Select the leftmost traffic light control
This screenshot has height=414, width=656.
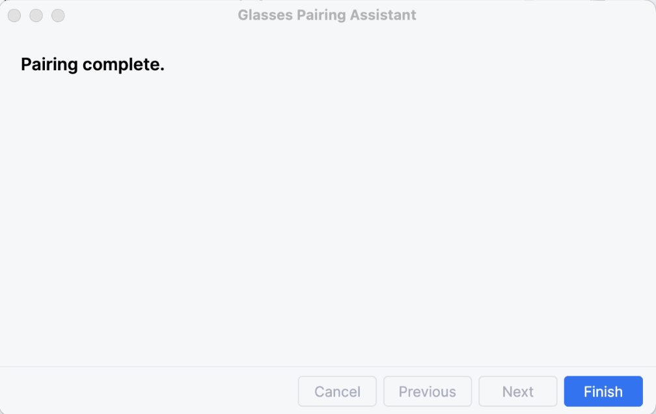click(14, 15)
